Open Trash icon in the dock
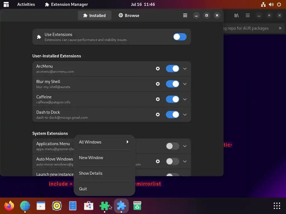Viewport: 286px width, 214px height. [x=137, y=206]
